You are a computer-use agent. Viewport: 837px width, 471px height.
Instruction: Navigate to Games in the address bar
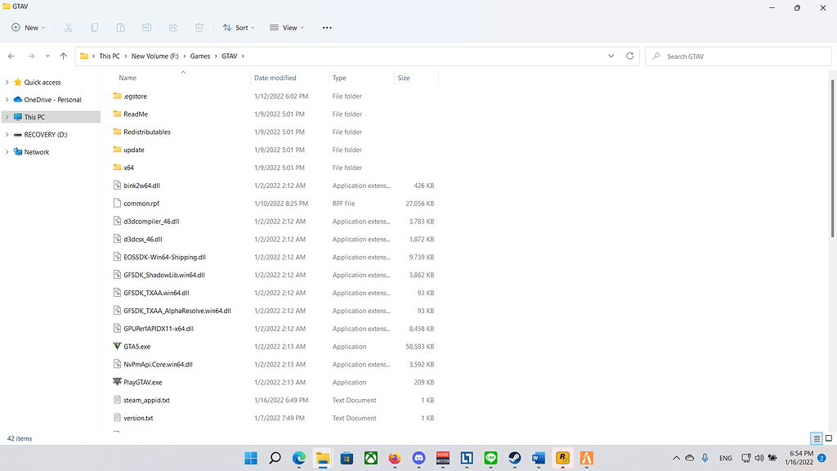[199, 56]
